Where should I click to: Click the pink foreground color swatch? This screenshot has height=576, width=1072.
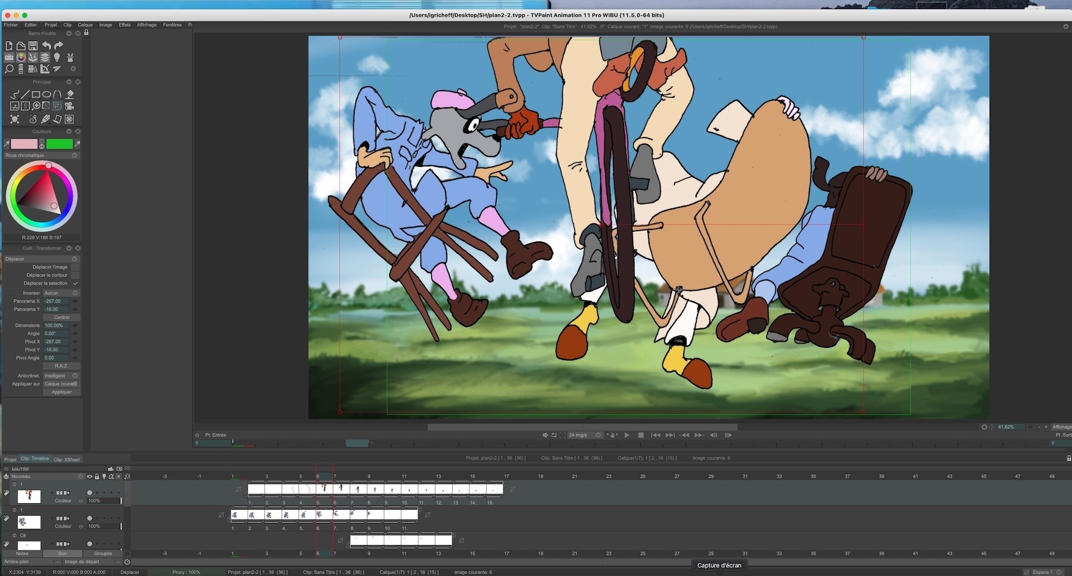coord(24,144)
